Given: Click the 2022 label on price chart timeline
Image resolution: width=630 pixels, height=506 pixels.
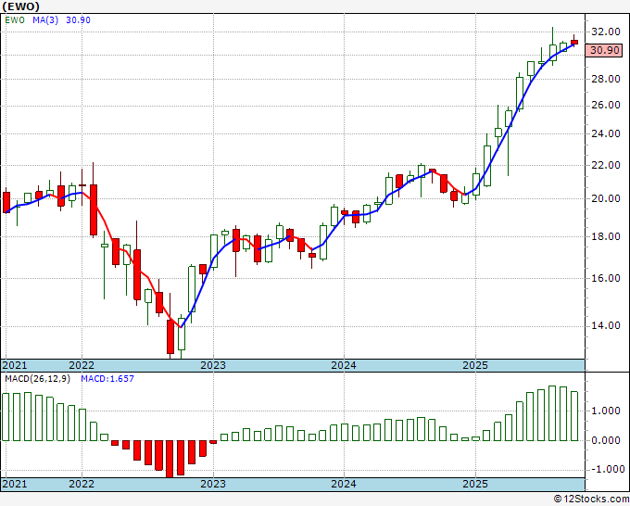Looking at the screenshot, I should point(82,365).
